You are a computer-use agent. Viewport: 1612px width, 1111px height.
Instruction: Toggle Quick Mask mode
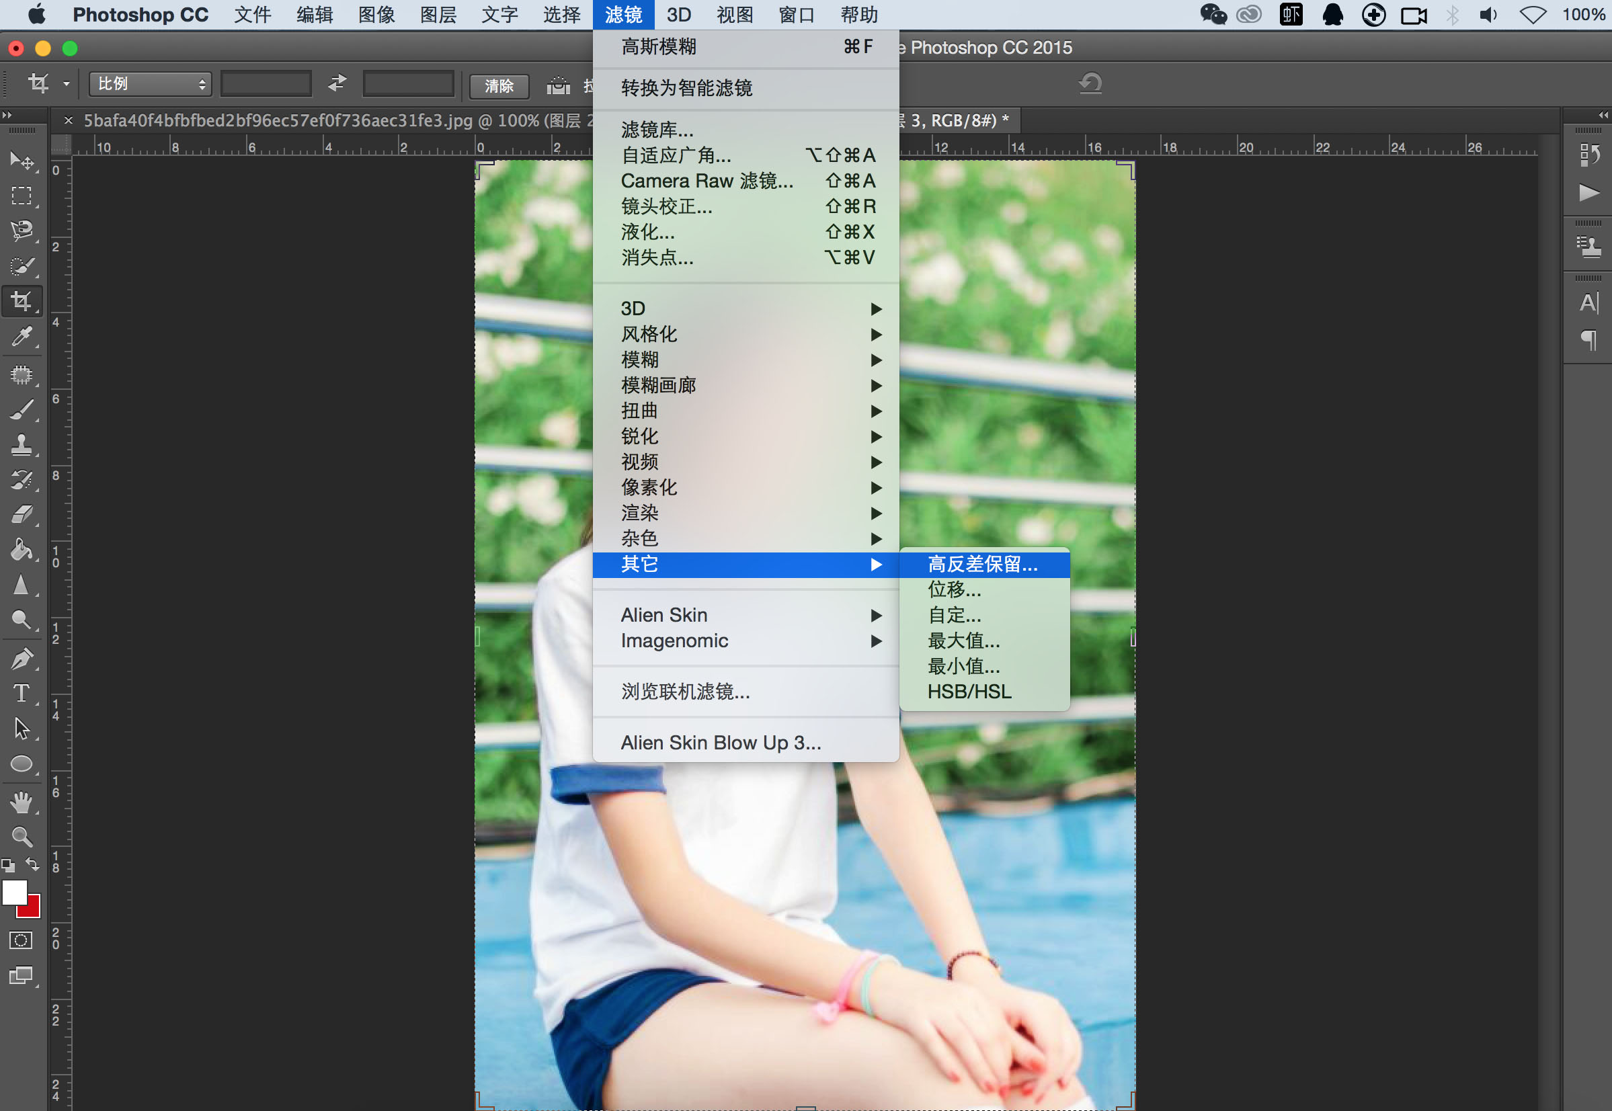tap(21, 940)
